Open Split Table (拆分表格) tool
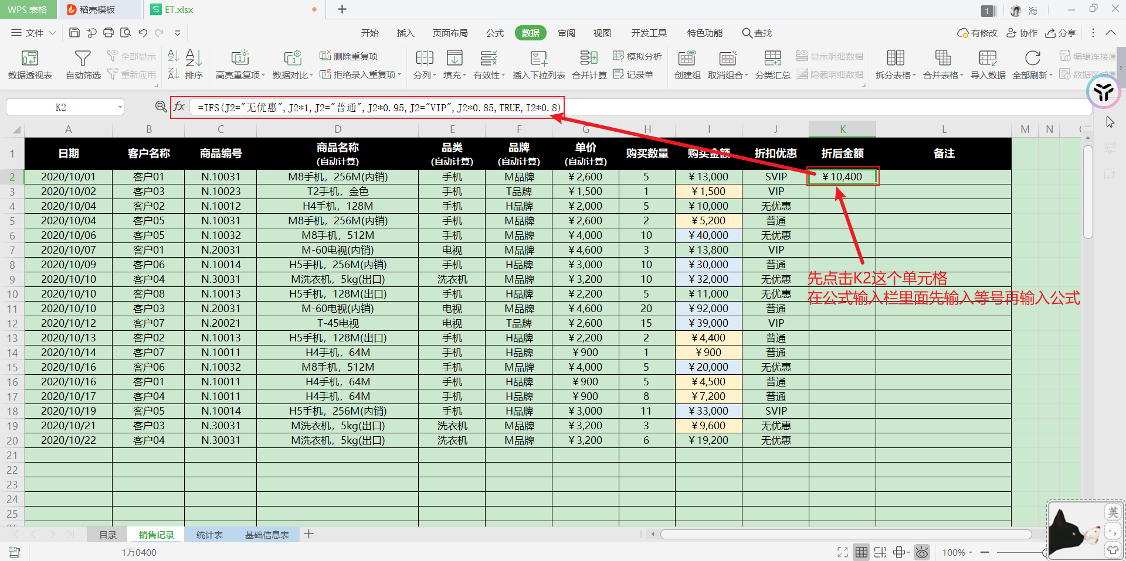This screenshot has width=1126, height=561. (896, 64)
